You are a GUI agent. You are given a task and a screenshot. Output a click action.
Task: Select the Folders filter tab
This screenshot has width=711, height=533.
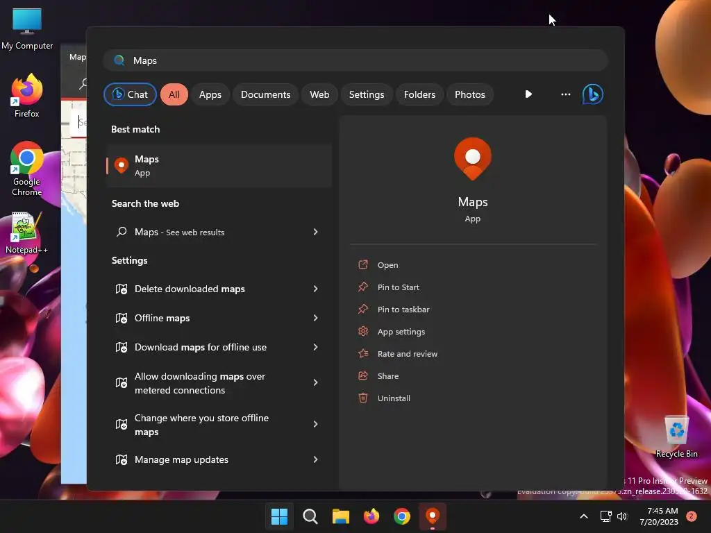tap(419, 94)
